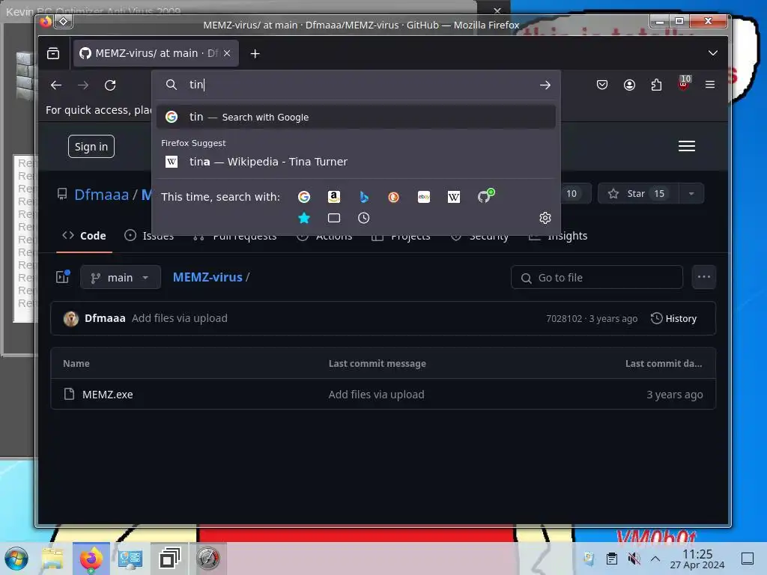
Task: Click the show desktop button
Action: 748,559
